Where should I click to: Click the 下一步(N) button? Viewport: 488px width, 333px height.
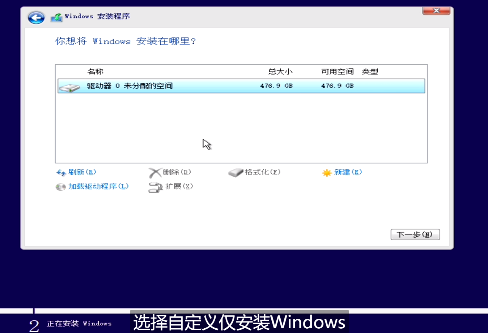(x=415, y=234)
